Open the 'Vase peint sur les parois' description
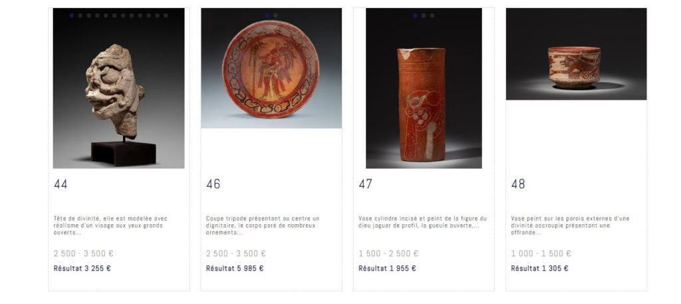This screenshot has width=681, height=304. (x=570, y=226)
